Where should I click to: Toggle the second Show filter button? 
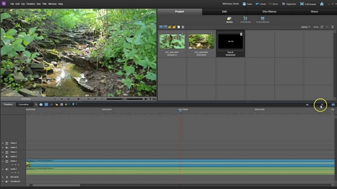(327, 27)
